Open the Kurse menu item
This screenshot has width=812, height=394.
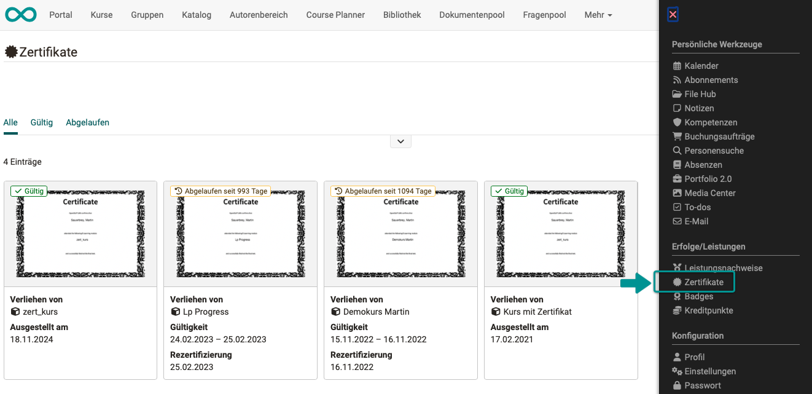(101, 14)
